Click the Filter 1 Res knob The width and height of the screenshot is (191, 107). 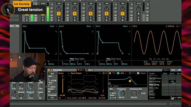111,92
